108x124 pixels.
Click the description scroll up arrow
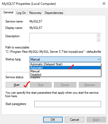(99, 36)
